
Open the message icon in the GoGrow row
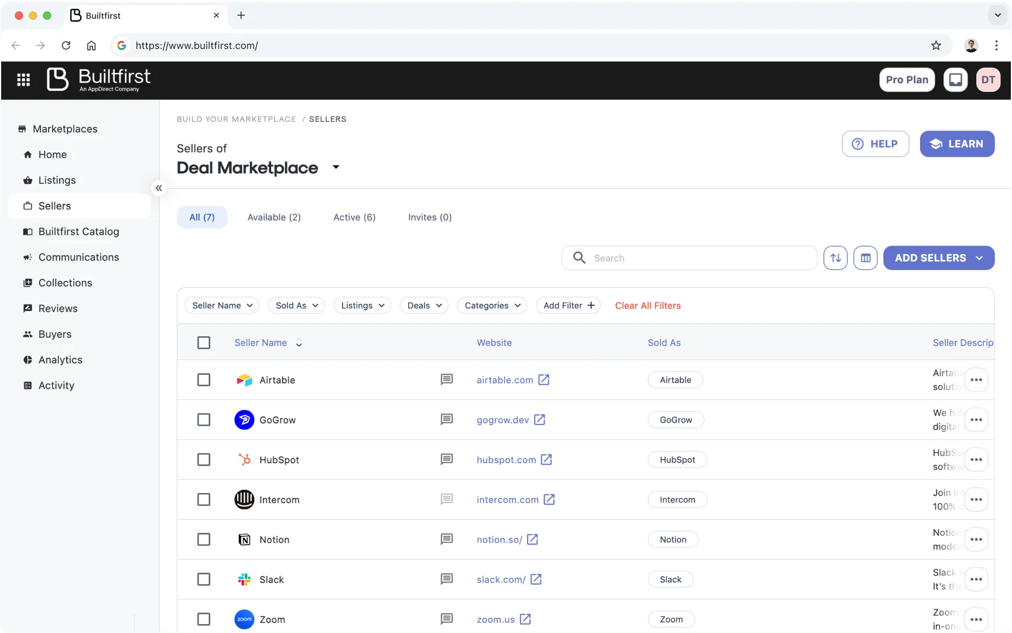[447, 420]
